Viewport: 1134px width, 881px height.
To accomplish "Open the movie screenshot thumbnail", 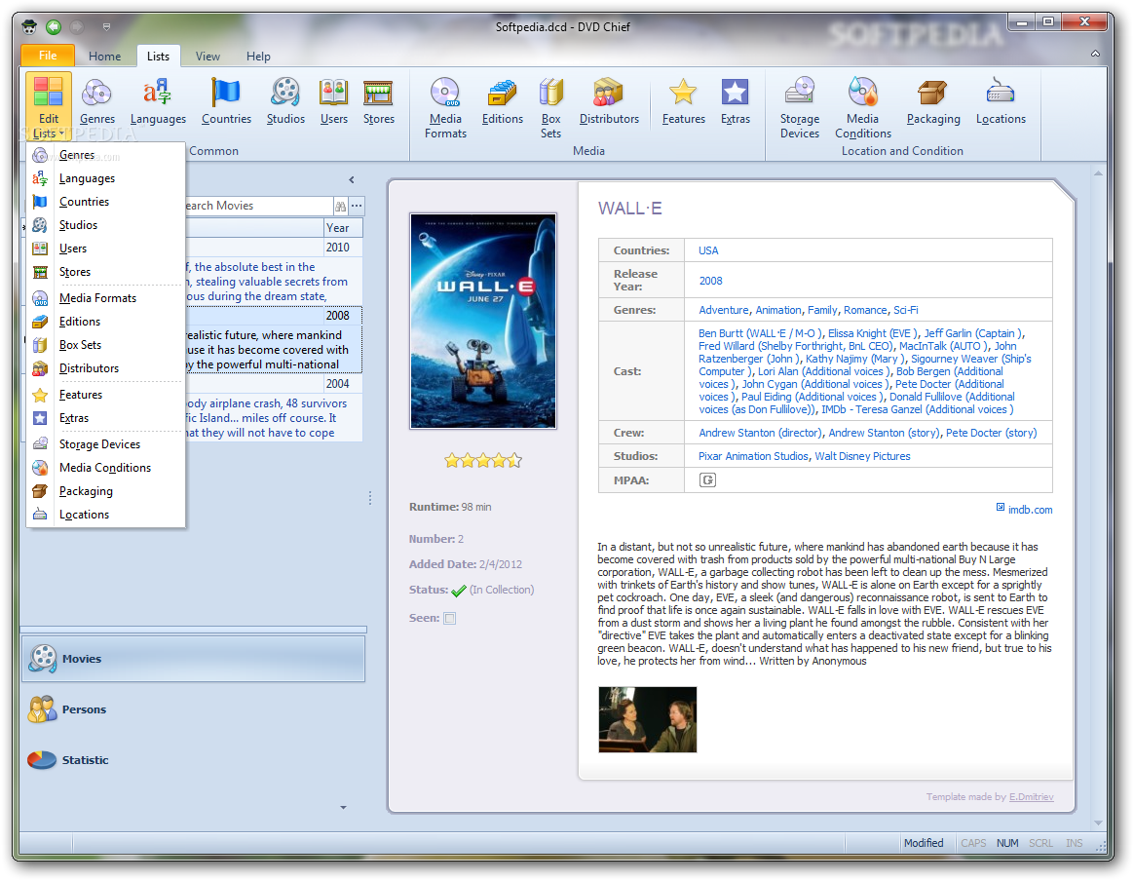I will point(647,719).
